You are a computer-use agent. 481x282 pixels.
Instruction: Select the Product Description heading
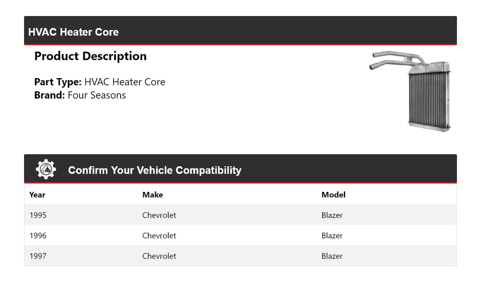coord(90,56)
